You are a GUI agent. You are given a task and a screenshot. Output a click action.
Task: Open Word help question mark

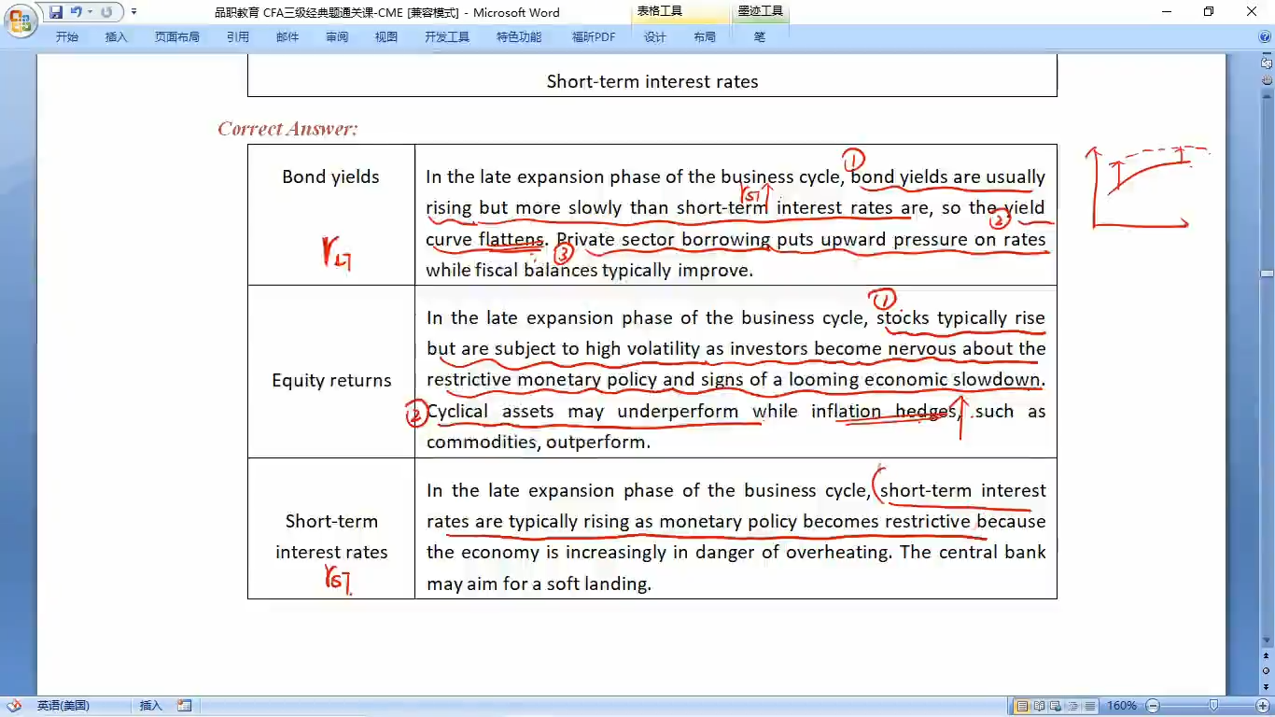[1264, 37]
